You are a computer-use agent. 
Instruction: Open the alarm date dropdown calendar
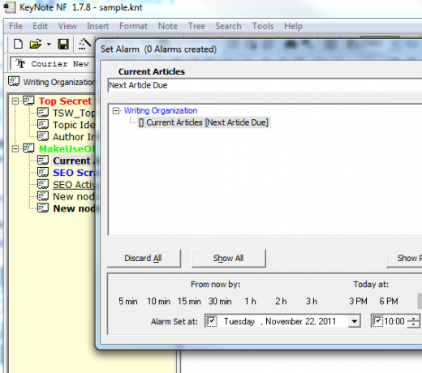click(x=354, y=321)
